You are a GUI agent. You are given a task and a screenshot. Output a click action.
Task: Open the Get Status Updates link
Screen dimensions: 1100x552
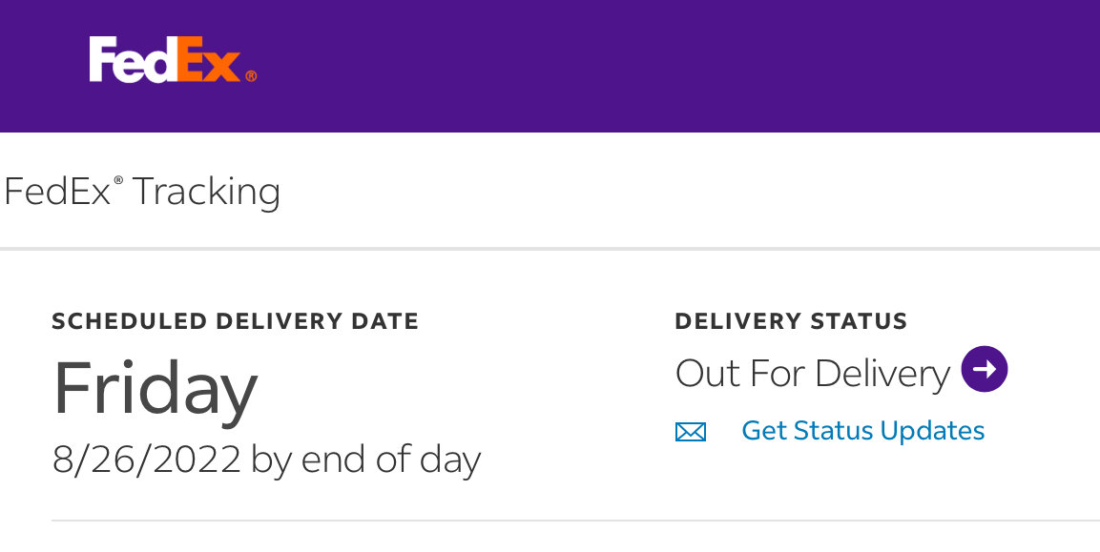tap(862, 430)
